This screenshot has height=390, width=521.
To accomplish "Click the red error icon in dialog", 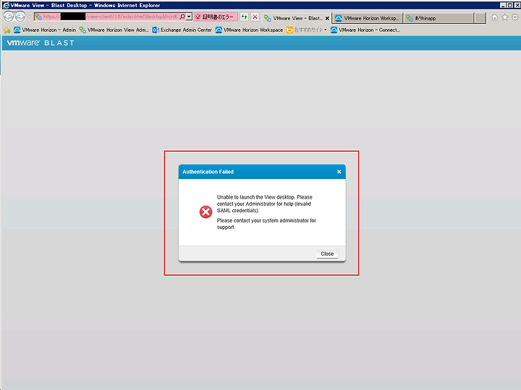I will tap(206, 212).
